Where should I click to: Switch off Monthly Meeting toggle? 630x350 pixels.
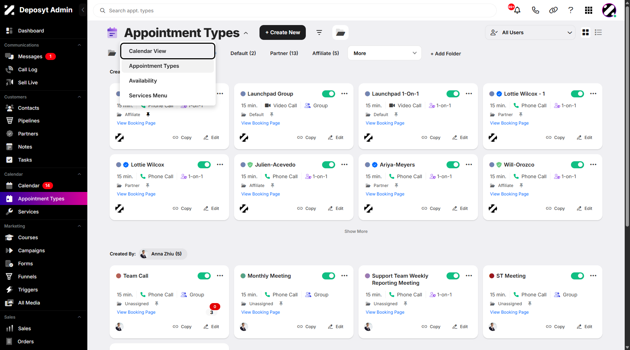[x=328, y=276]
